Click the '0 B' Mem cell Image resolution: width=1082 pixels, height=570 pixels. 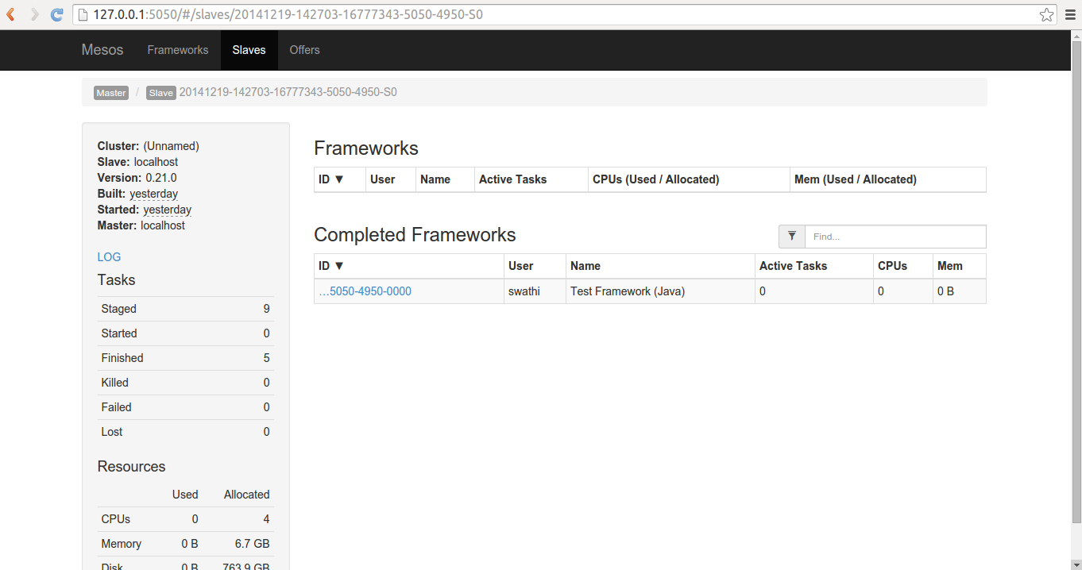(960, 291)
